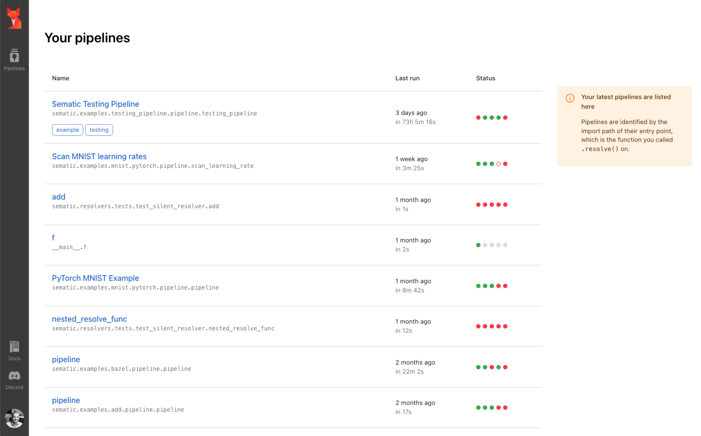
Task: Click last red status dot of PyTorch MNIST Example
Action: pos(505,286)
